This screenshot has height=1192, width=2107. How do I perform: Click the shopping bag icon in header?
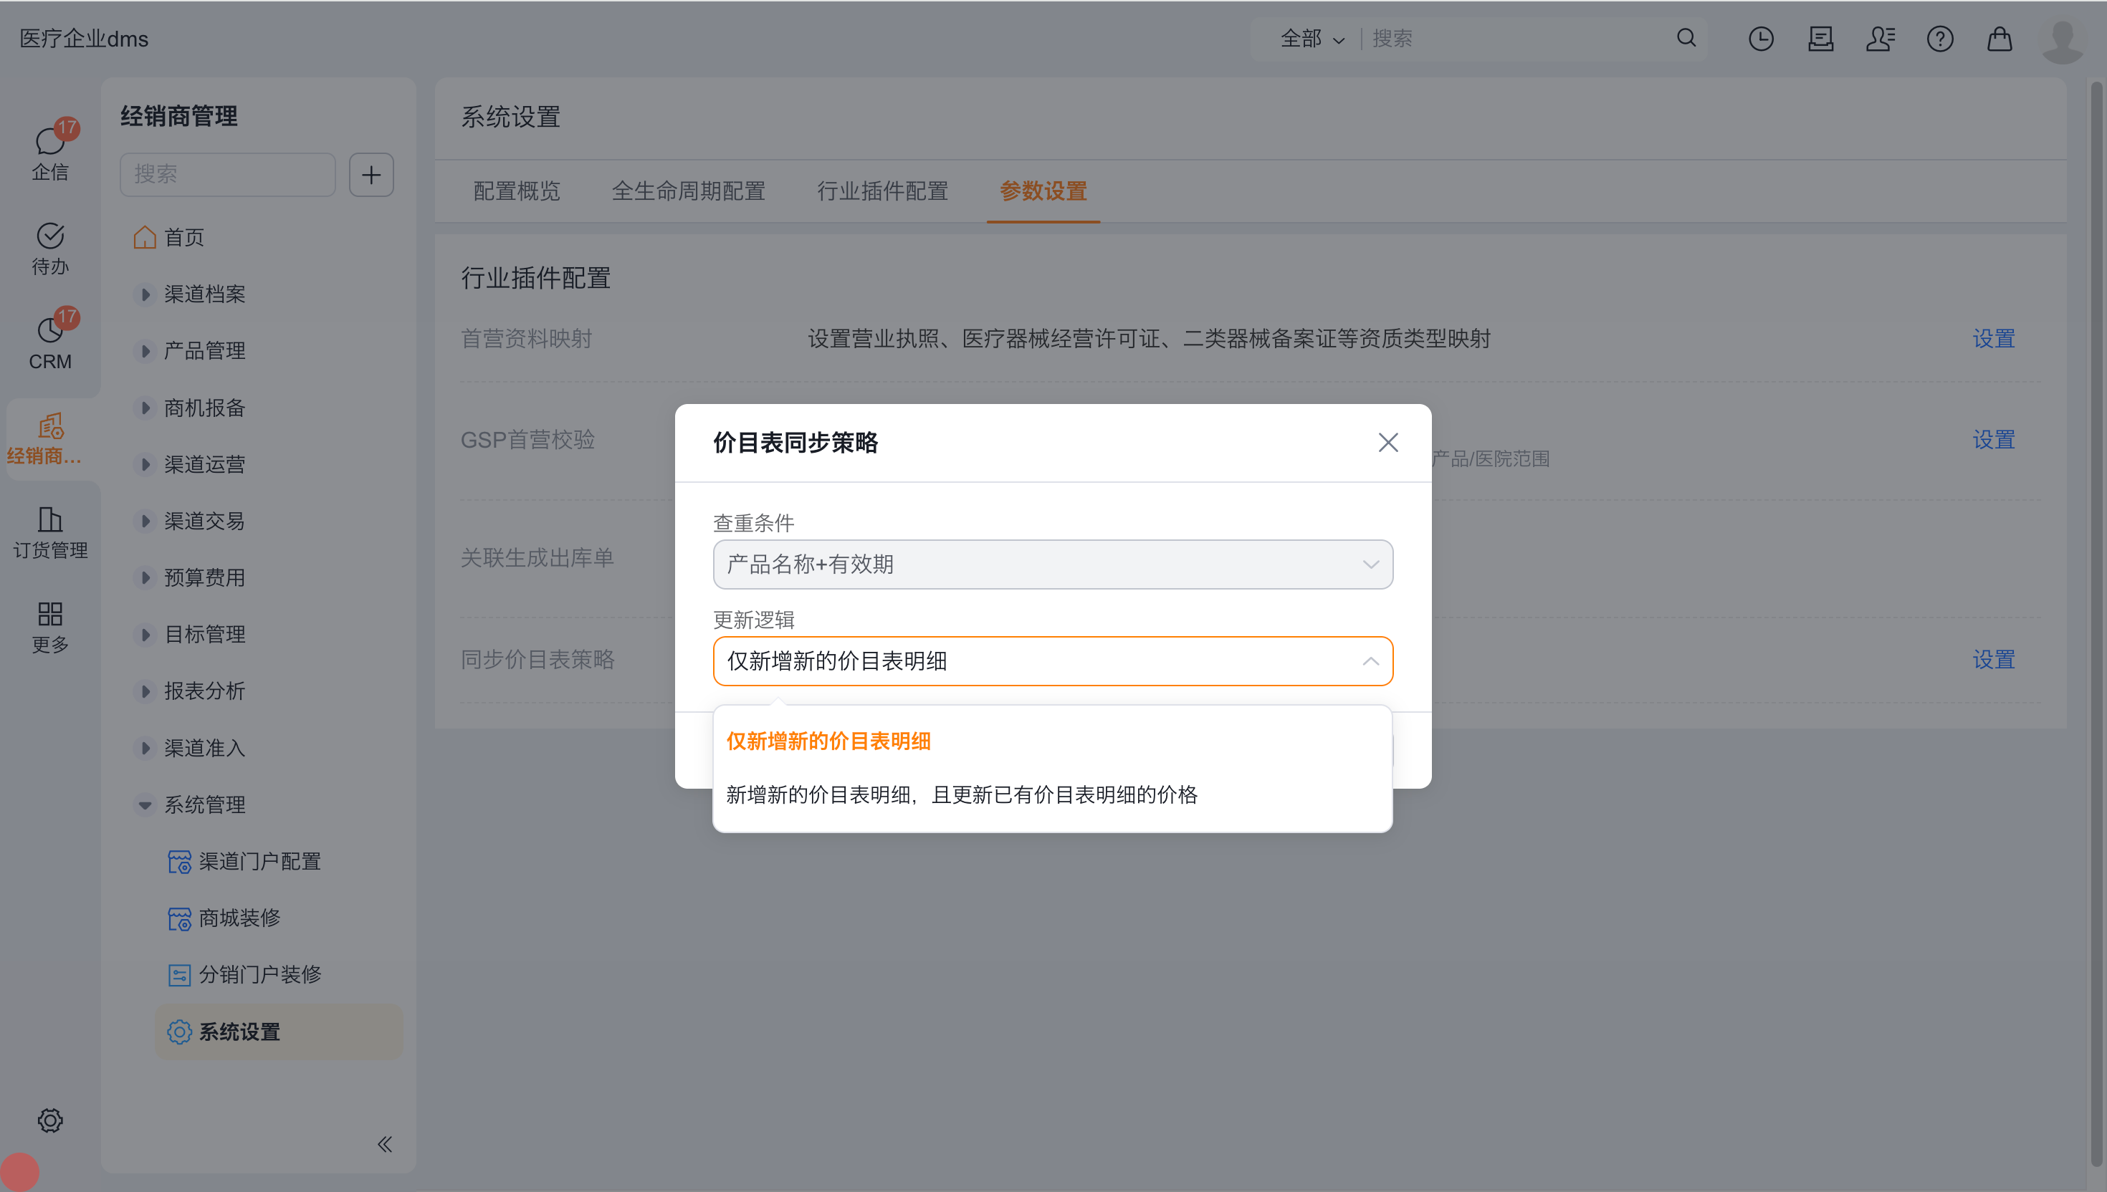(1999, 39)
